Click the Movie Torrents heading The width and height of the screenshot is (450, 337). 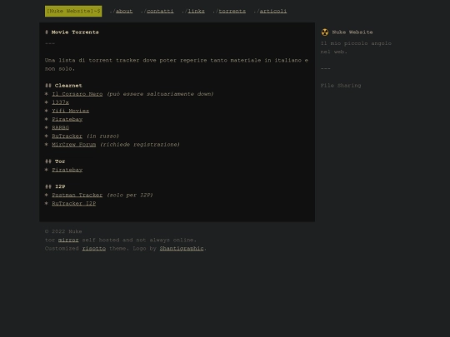point(72,32)
